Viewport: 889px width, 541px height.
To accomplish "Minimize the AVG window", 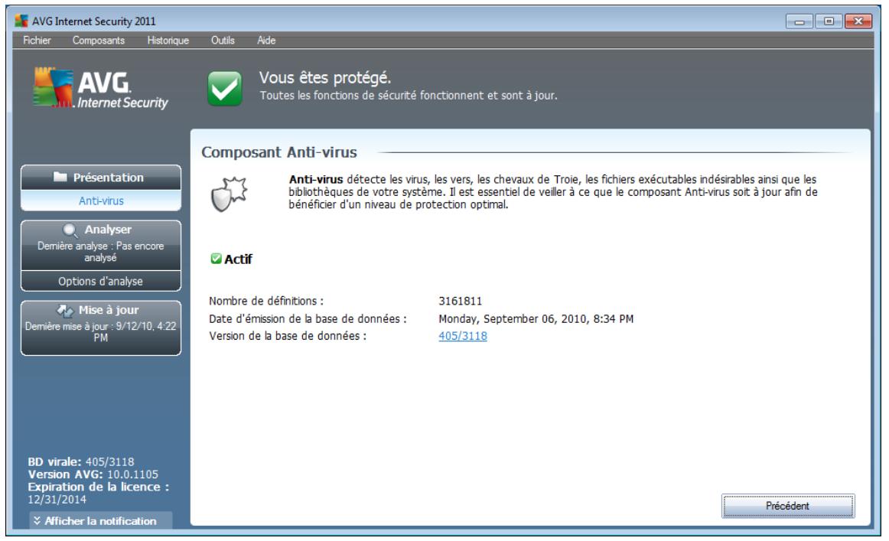I will pos(799,21).
